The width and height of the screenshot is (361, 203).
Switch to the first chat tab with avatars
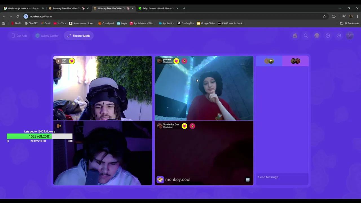[x=269, y=61]
